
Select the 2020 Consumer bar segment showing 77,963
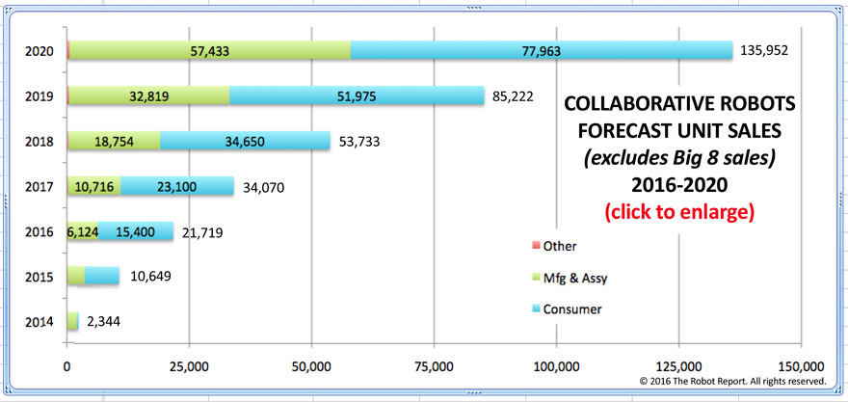pyautogui.click(x=542, y=50)
